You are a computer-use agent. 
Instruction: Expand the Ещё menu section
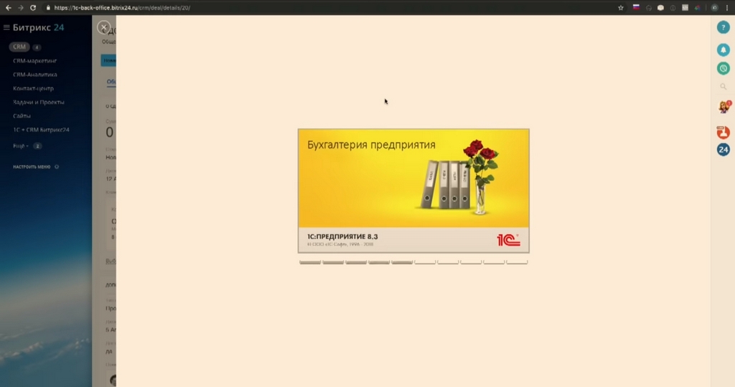(21, 146)
